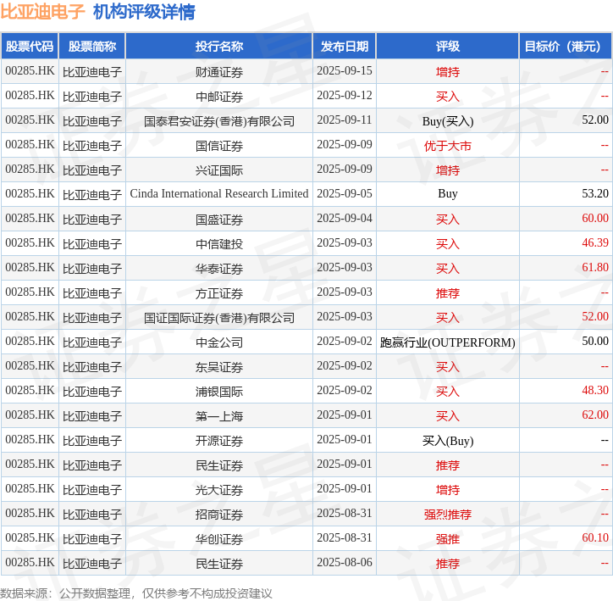
Task: Click 中邮证券 broker name
Action: pyautogui.click(x=219, y=97)
